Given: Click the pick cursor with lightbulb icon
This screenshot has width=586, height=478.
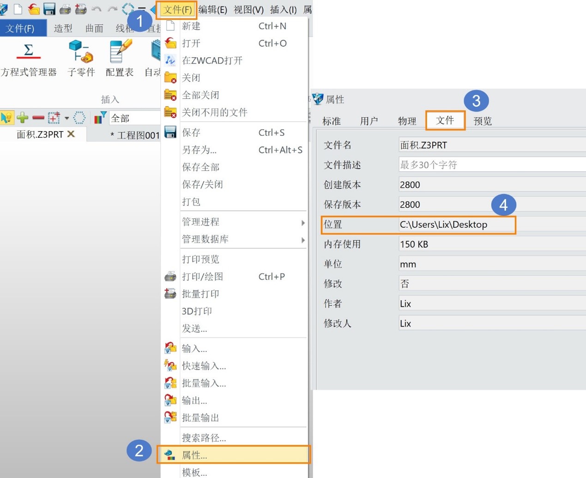Looking at the screenshot, I should [x=7, y=118].
